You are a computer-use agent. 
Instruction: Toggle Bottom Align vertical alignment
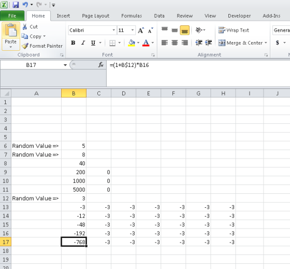click(184, 30)
